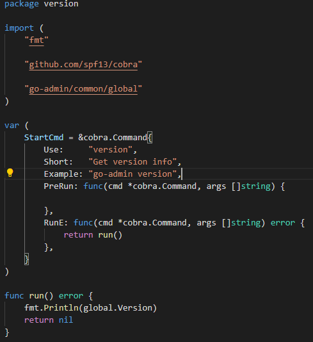Image resolution: width=313 pixels, height=342 pixels.
Task: Click the RunE: field name
Action: [56, 223]
